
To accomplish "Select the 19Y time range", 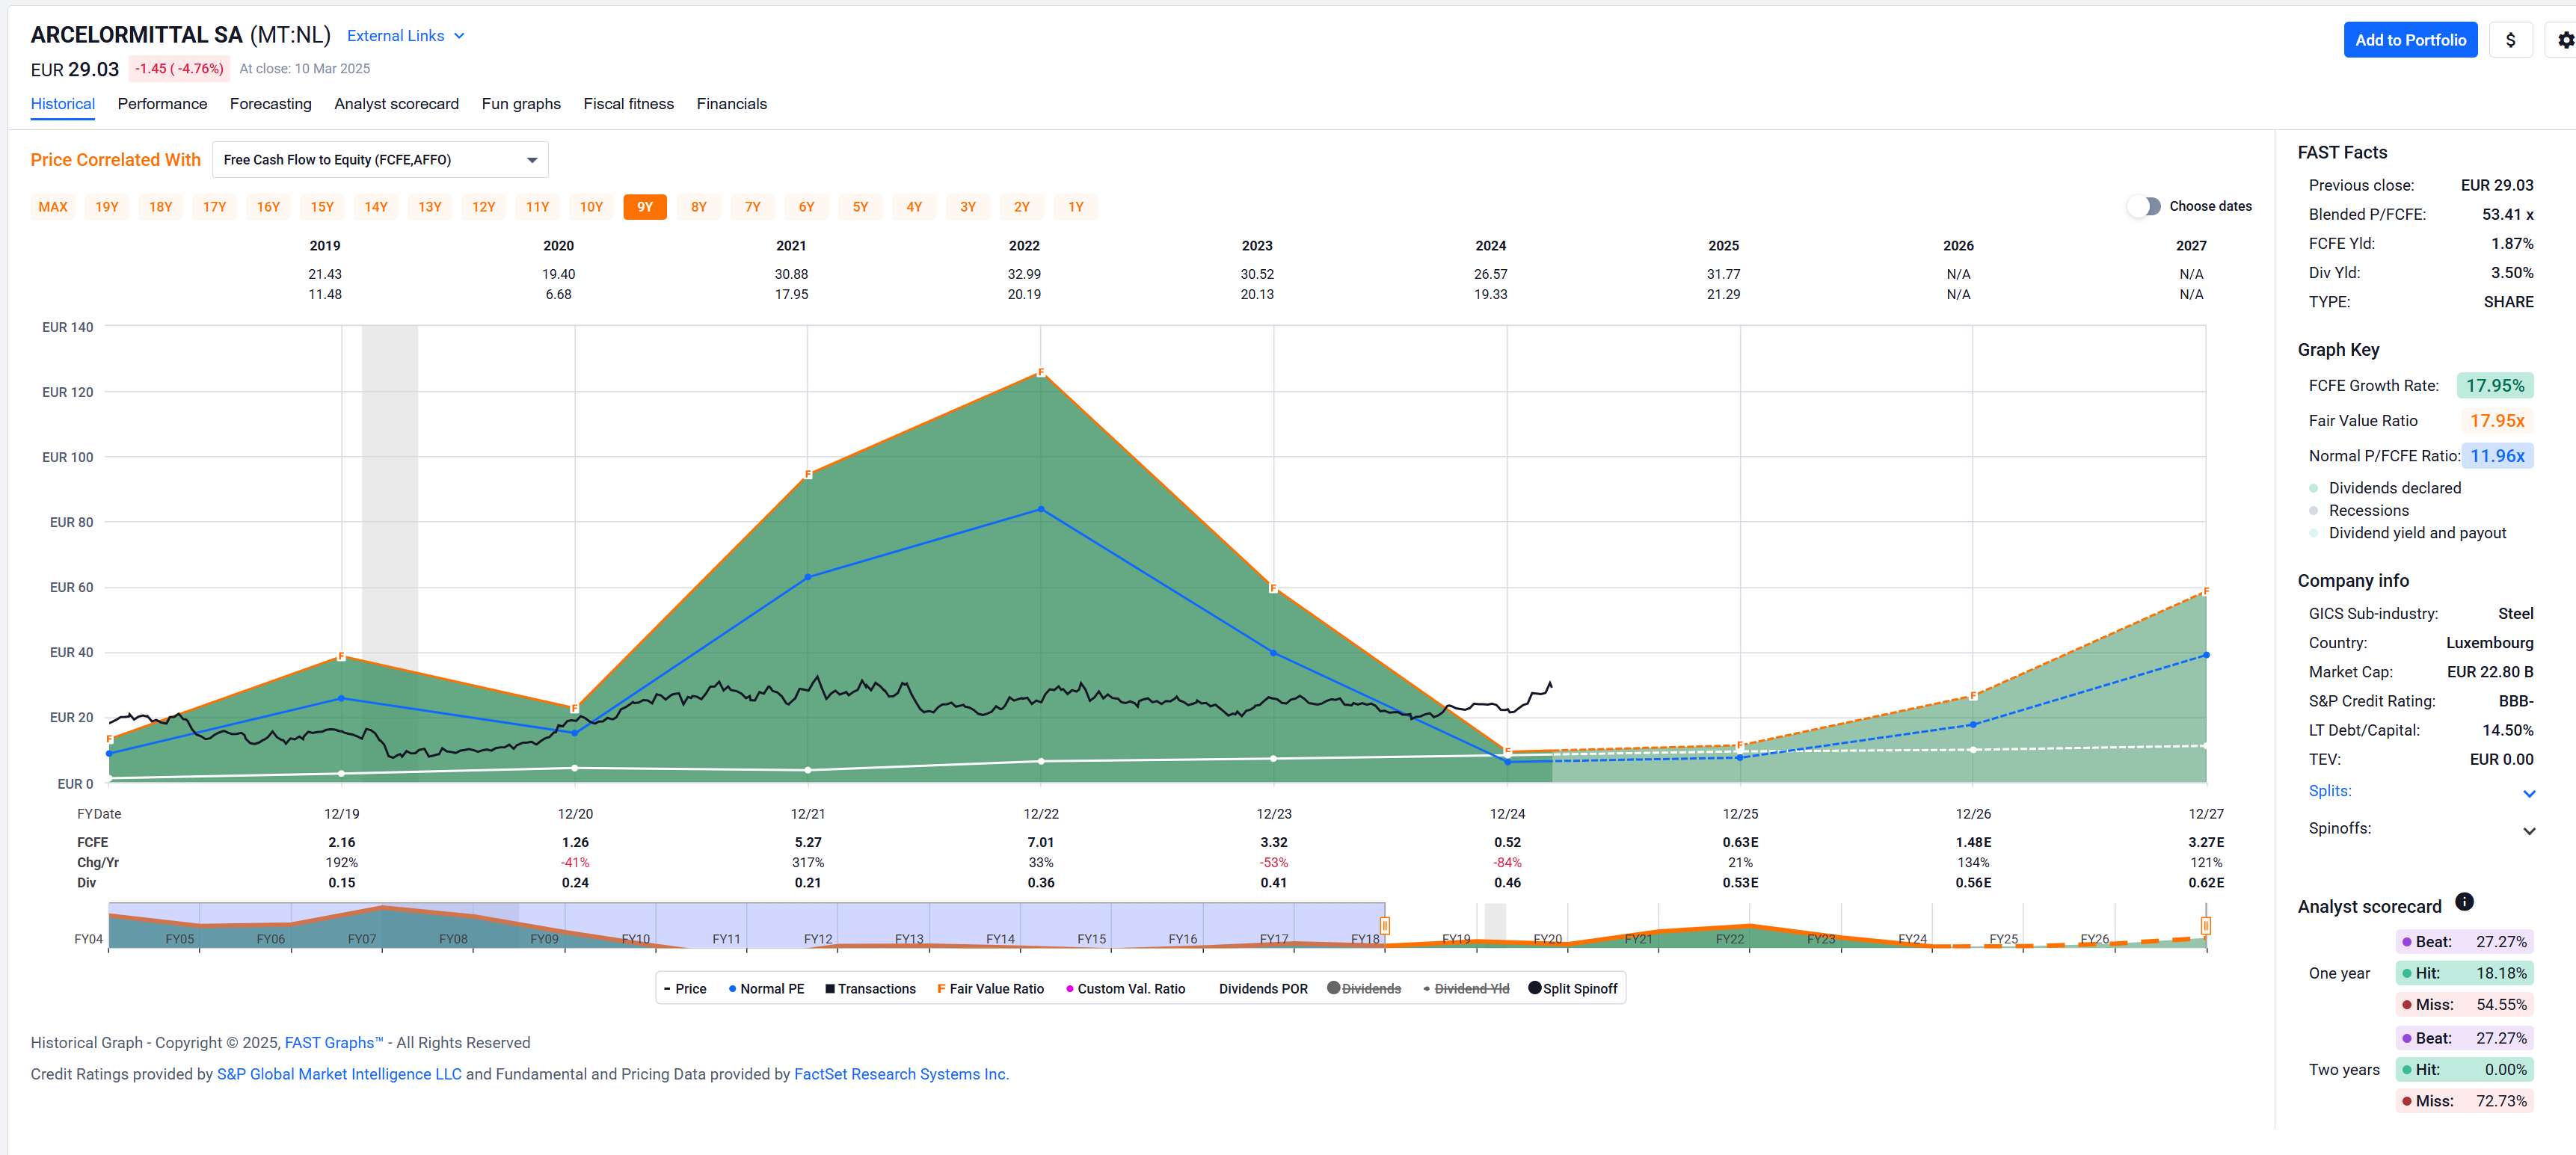I will coord(107,207).
